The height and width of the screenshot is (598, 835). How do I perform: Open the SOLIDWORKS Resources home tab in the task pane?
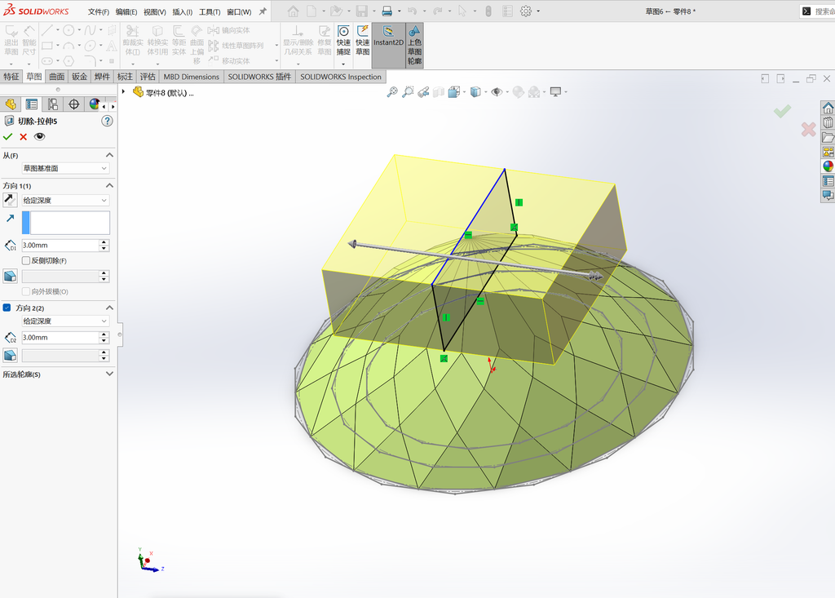828,109
